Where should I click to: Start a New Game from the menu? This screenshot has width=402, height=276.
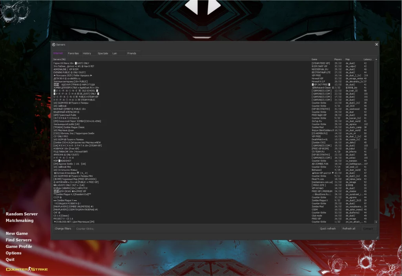pyautogui.click(x=17, y=234)
